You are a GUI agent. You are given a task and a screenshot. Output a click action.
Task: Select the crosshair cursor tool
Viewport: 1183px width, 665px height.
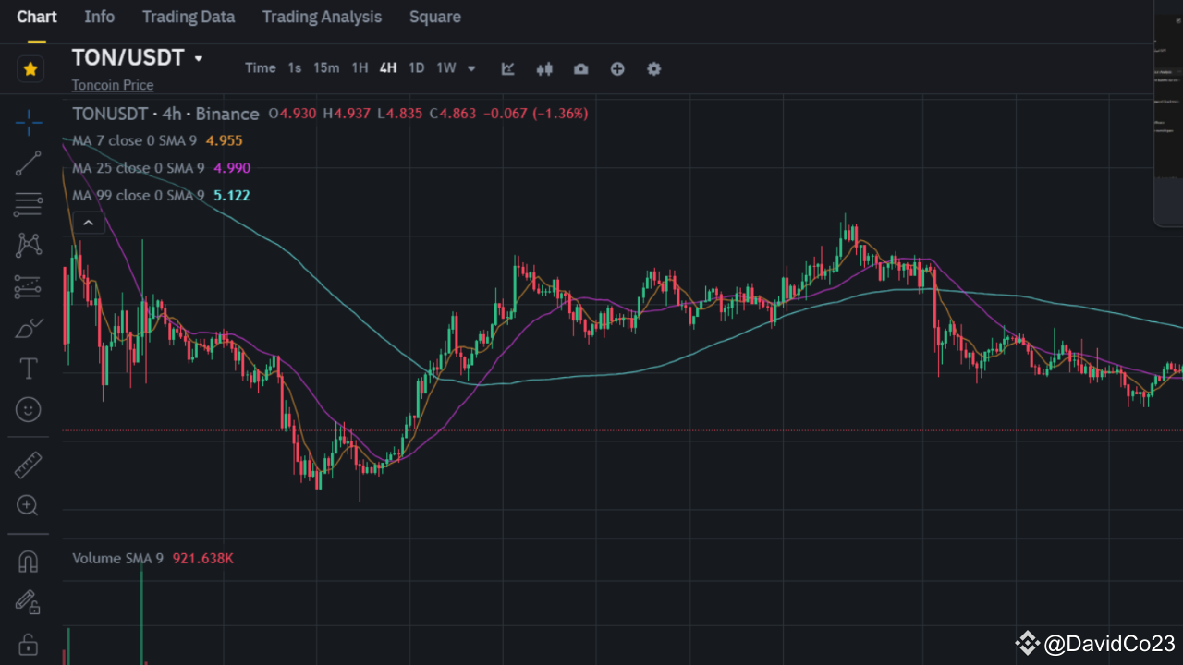pos(29,122)
